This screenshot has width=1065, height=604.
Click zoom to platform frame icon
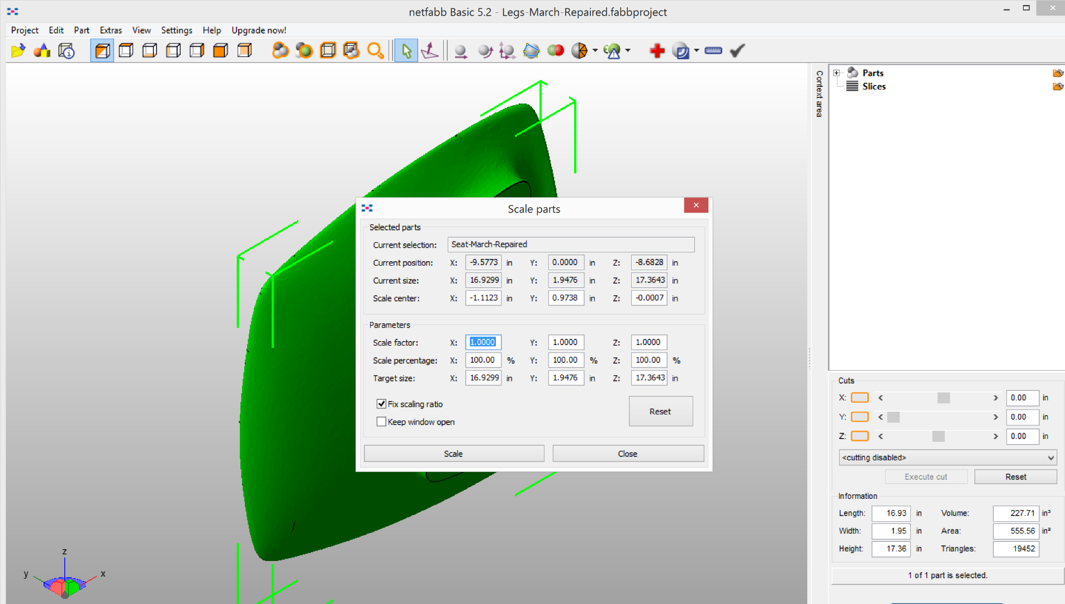328,51
